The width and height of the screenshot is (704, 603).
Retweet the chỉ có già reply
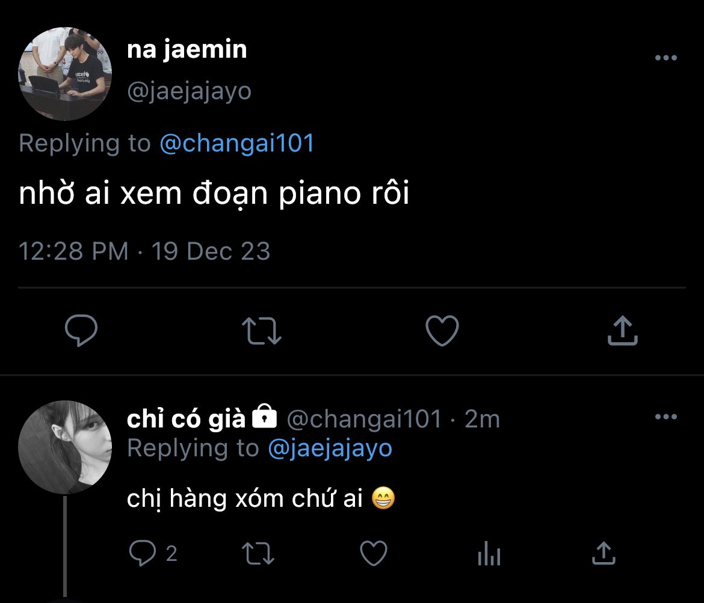[x=258, y=553]
